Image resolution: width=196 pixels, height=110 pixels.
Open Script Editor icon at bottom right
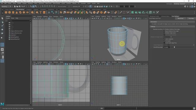(x=194, y=108)
